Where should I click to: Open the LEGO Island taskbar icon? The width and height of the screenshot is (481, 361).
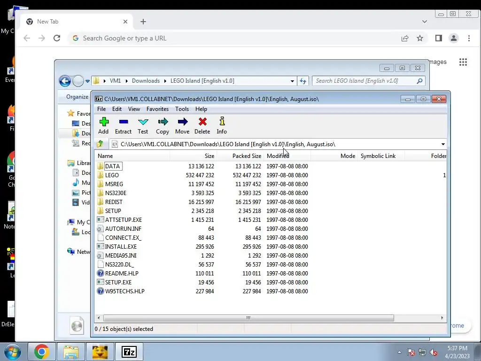pyautogui.click(x=100, y=352)
